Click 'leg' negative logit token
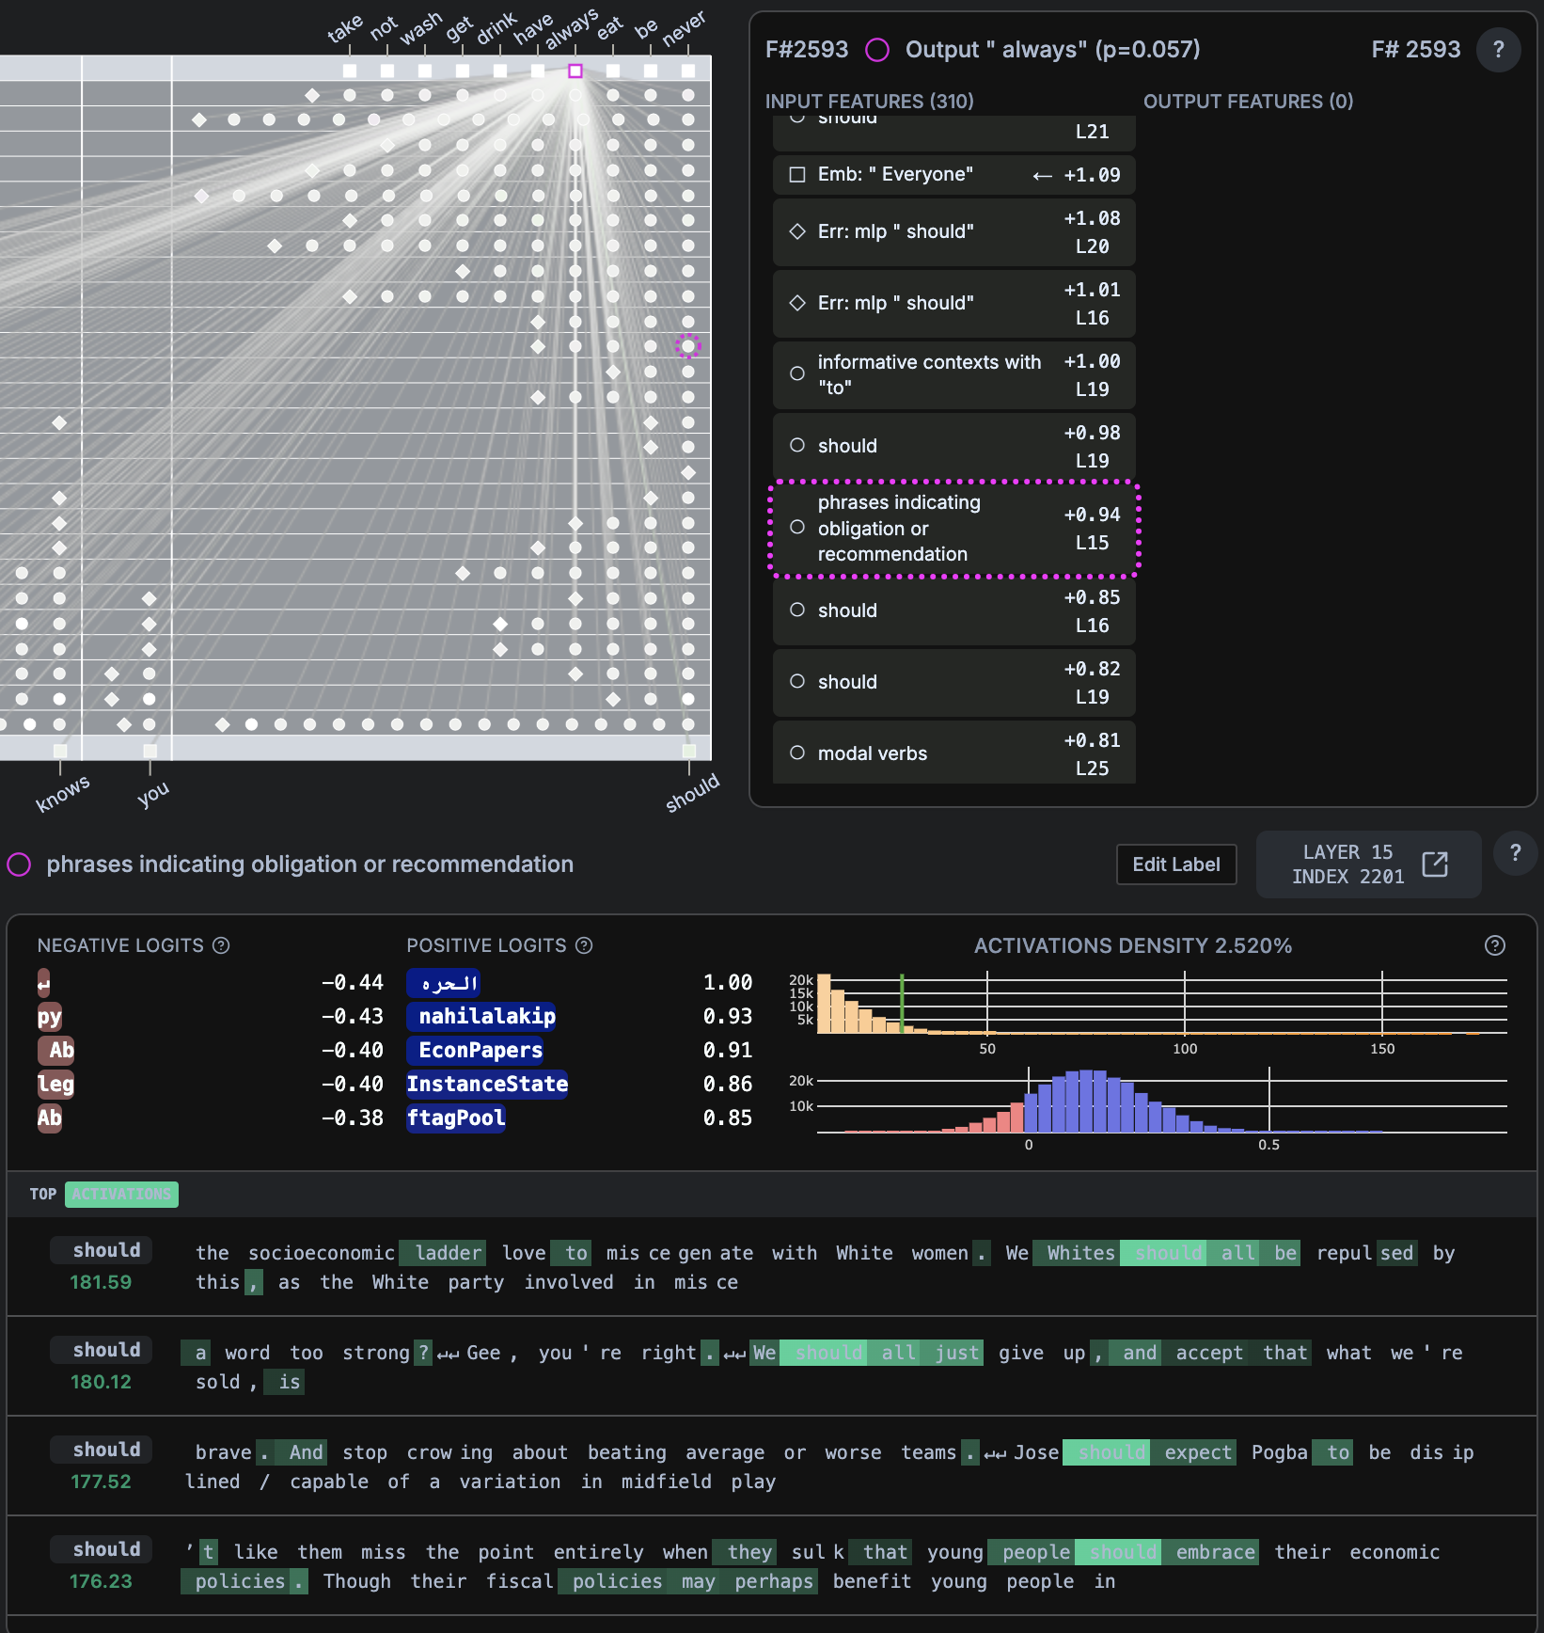This screenshot has height=1633, width=1544. click(x=55, y=1084)
